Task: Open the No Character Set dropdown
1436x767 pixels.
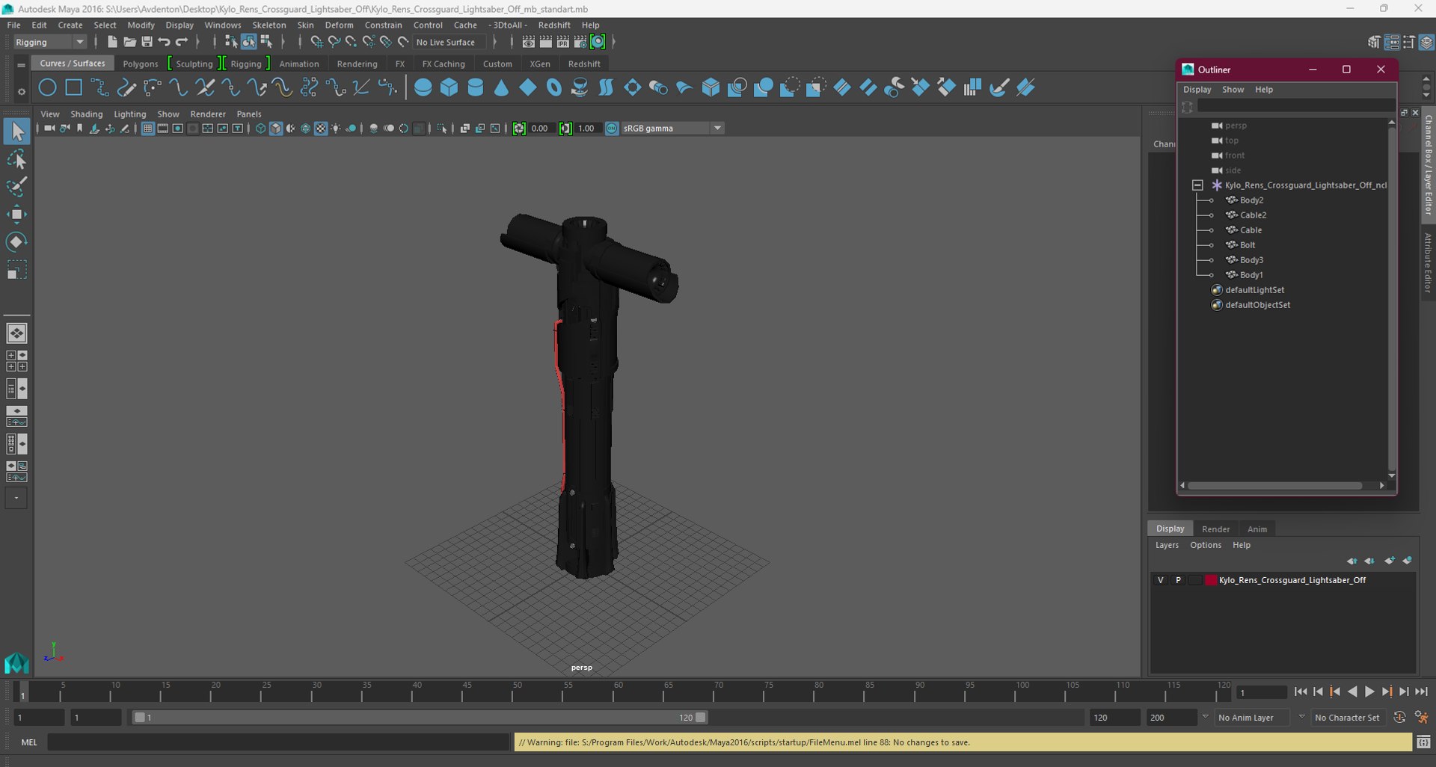Action: [1348, 718]
